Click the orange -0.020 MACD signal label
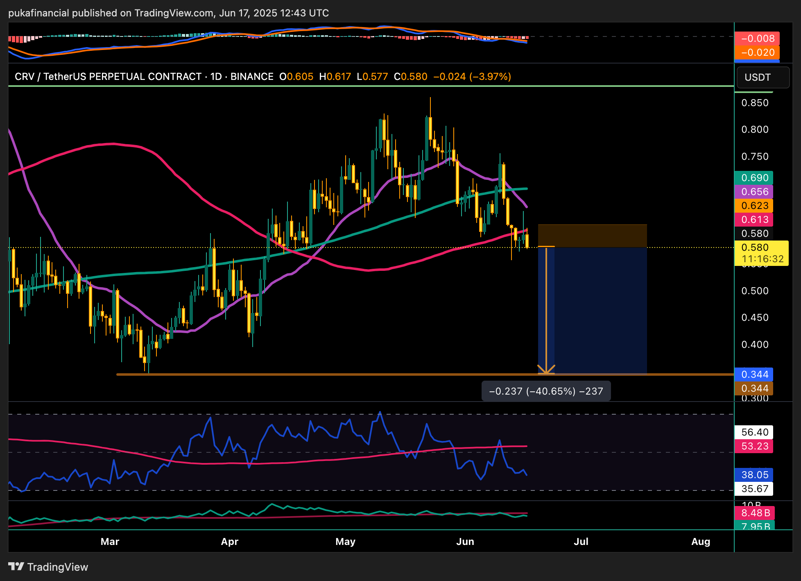The width and height of the screenshot is (801, 581). [x=757, y=52]
